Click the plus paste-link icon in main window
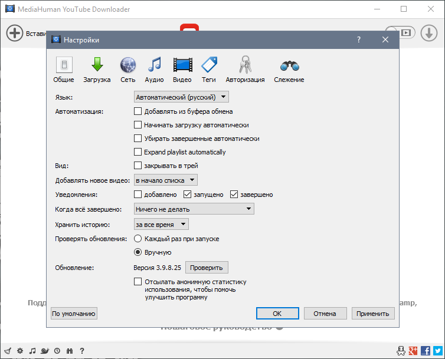This screenshot has height=359, width=445. pyautogui.click(x=15, y=33)
